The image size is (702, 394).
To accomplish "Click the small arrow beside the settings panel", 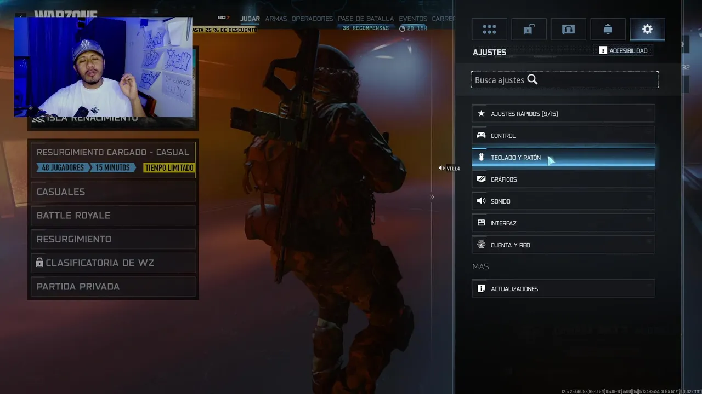I will (x=432, y=197).
